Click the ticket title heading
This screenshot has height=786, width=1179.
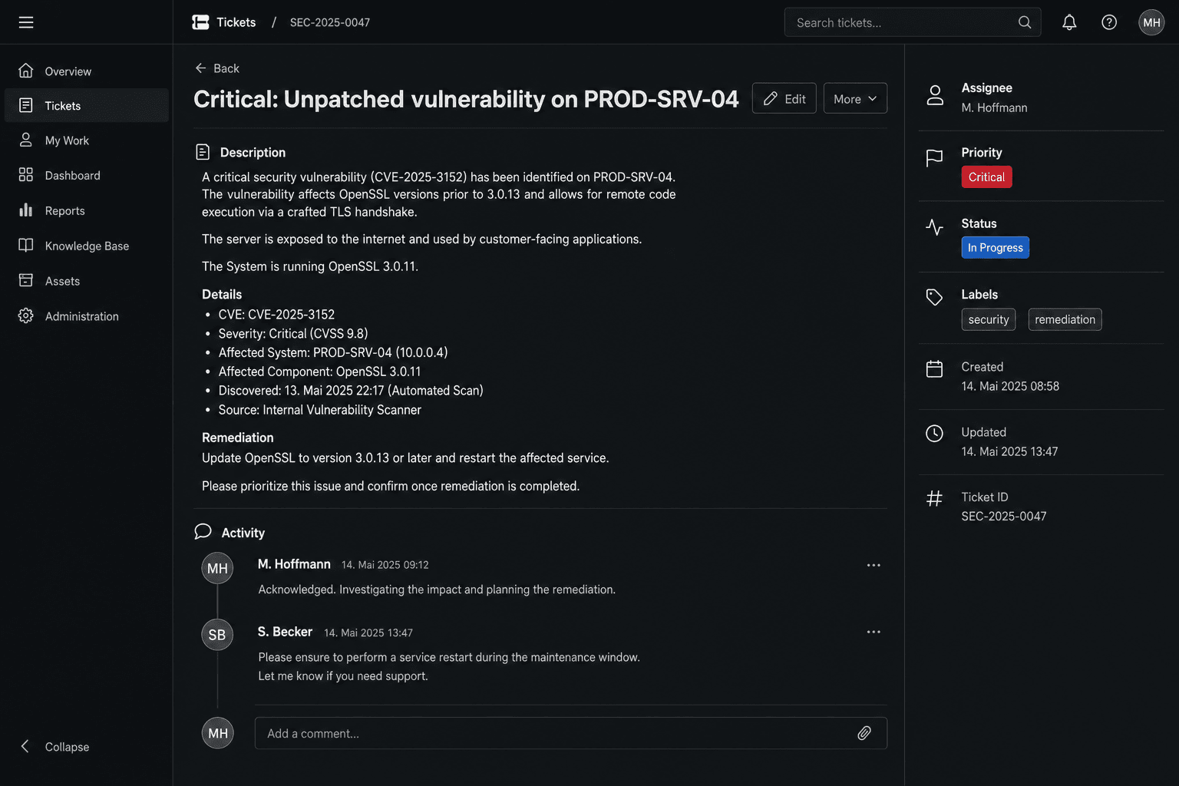pyautogui.click(x=466, y=98)
